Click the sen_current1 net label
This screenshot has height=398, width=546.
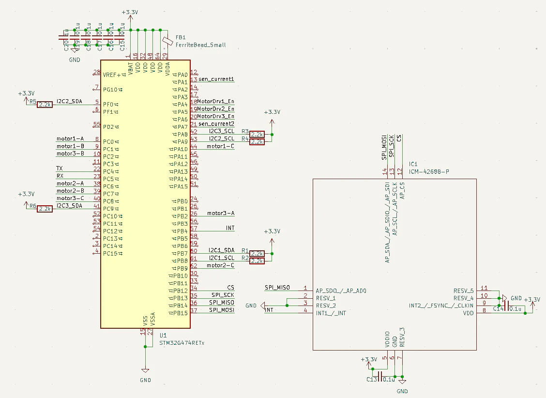coord(216,79)
